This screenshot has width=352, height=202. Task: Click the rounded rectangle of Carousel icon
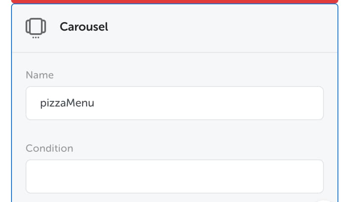[x=36, y=26]
